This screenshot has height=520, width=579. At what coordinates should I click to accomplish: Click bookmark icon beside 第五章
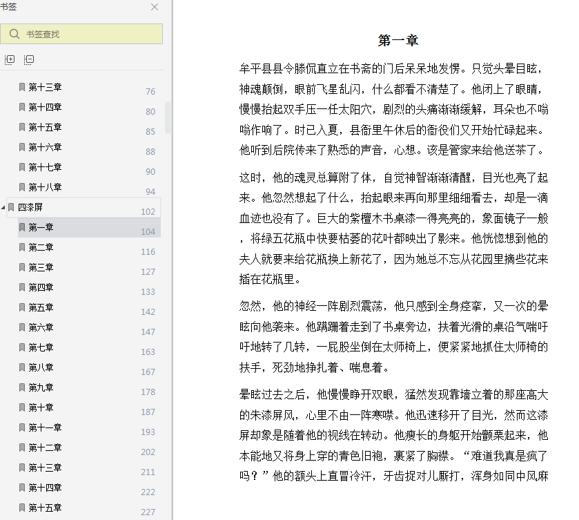(22, 307)
